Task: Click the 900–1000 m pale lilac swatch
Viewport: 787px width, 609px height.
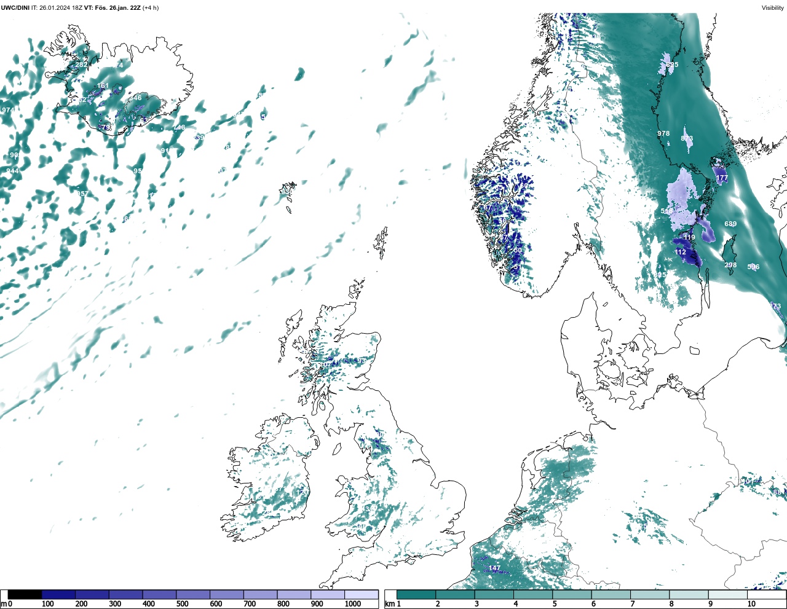Action: (328, 595)
